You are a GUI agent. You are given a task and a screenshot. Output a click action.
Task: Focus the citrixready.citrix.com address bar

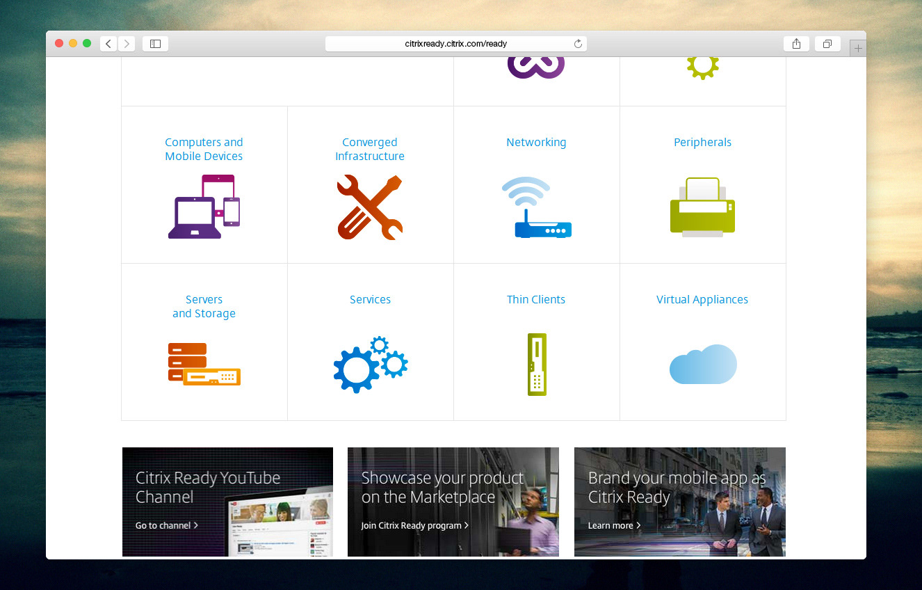tap(456, 44)
